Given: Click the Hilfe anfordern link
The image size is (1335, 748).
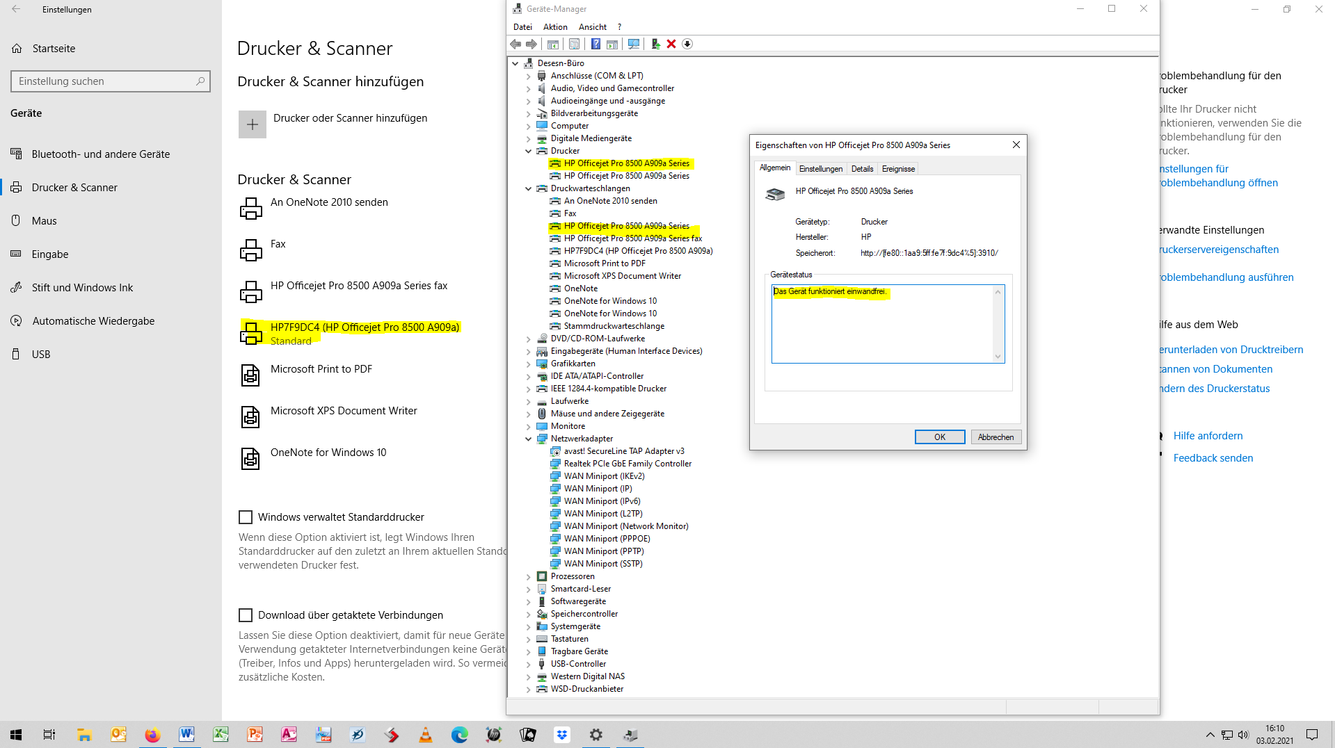Looking at the screenshot, I should tap(1208, 436).
